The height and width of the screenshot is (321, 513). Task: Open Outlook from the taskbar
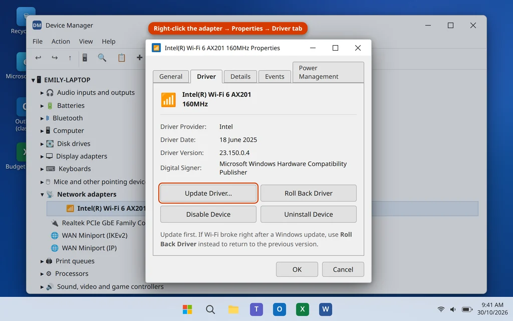(280, 309)
